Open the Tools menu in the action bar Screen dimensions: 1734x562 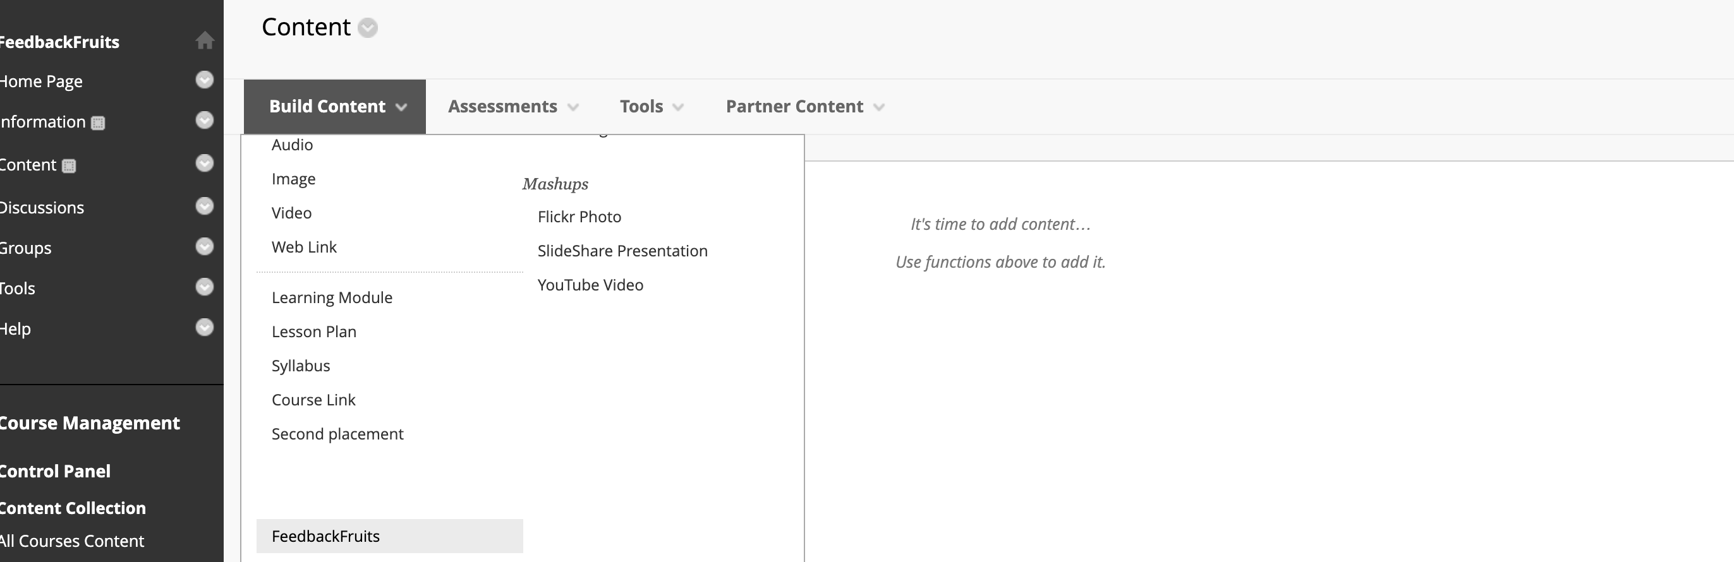pos(652,107)
